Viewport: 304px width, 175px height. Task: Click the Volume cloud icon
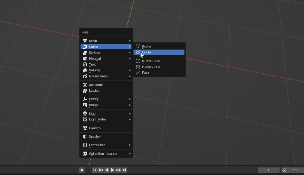pyautogui.click(x=85, y=70)
